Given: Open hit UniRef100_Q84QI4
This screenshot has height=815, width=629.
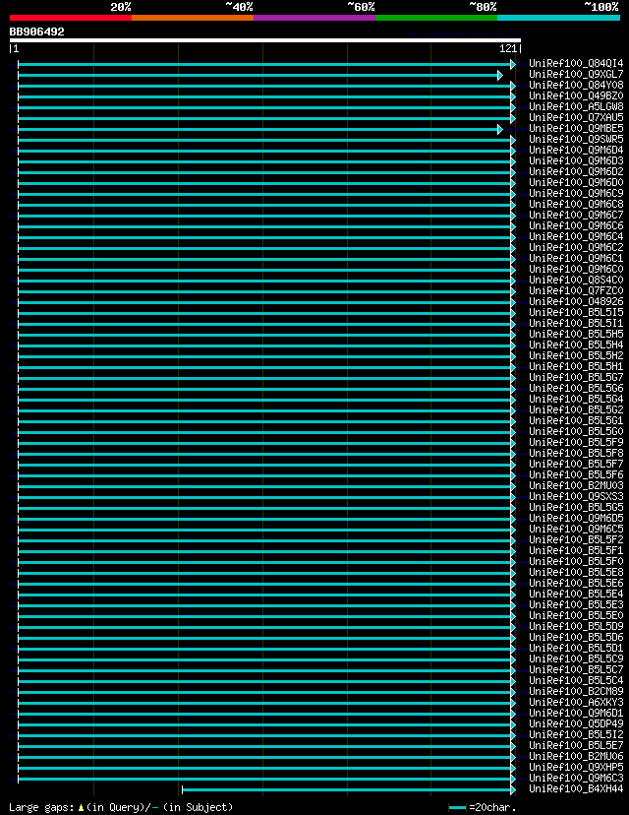Looking at the screenshot, I should click(576, 63).
